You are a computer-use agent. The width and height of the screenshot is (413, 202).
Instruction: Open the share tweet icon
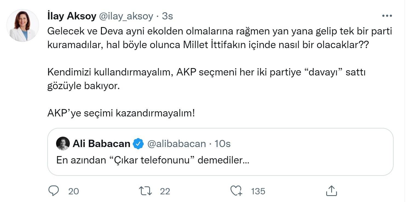pyautogui.click(x=331, y=191)
